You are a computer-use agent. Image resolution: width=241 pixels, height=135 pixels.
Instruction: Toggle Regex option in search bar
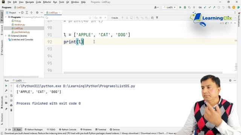tap(105, 18)
